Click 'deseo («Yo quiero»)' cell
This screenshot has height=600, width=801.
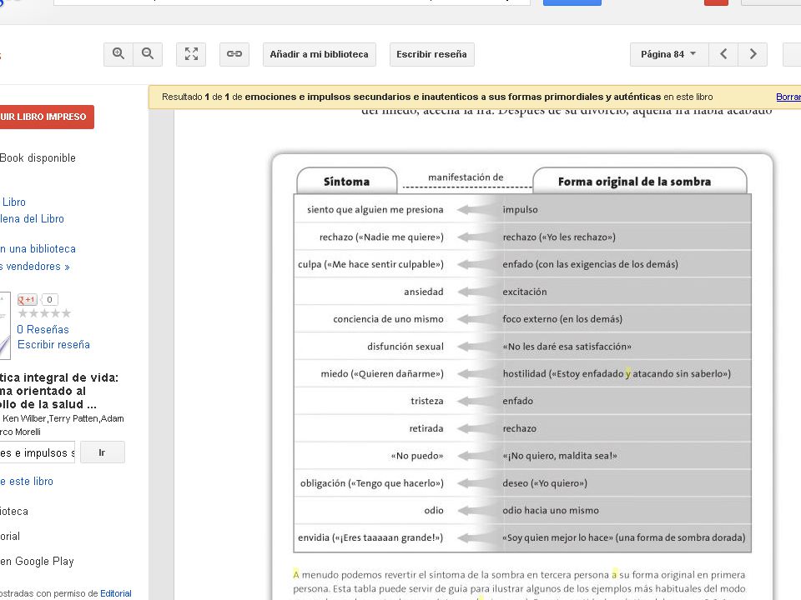545,483
